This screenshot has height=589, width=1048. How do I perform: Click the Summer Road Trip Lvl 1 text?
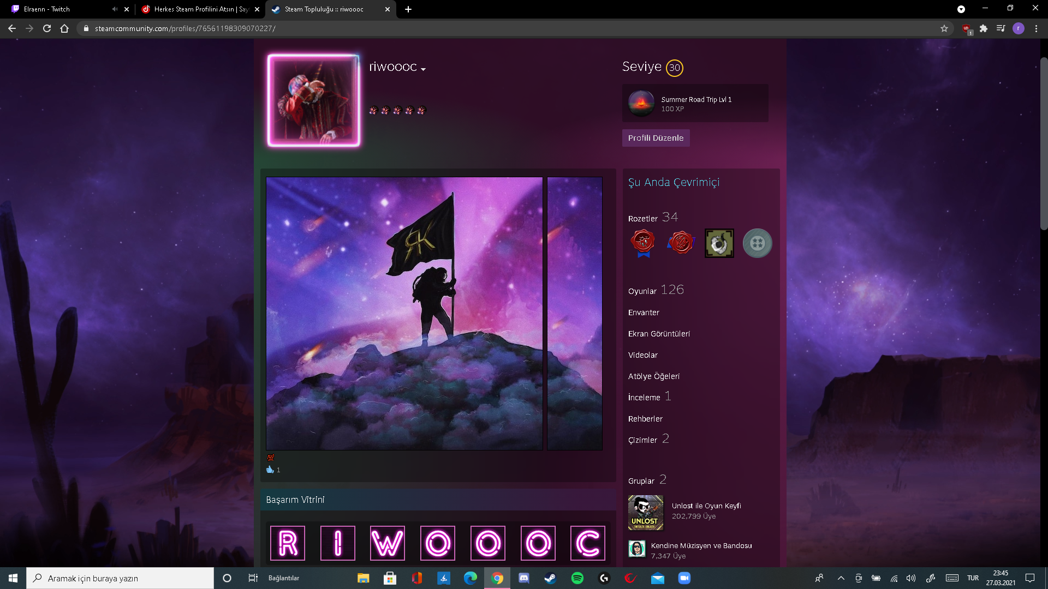click(x=696, y=99)
